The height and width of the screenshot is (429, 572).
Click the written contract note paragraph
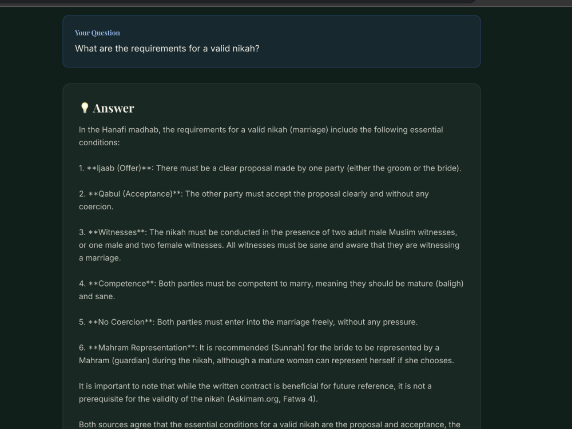coord(255,392)
